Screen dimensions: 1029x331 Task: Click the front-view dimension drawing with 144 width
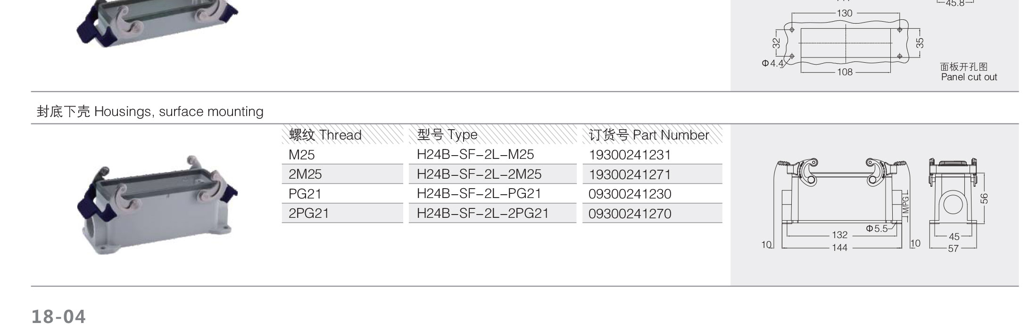pos(840,205)
